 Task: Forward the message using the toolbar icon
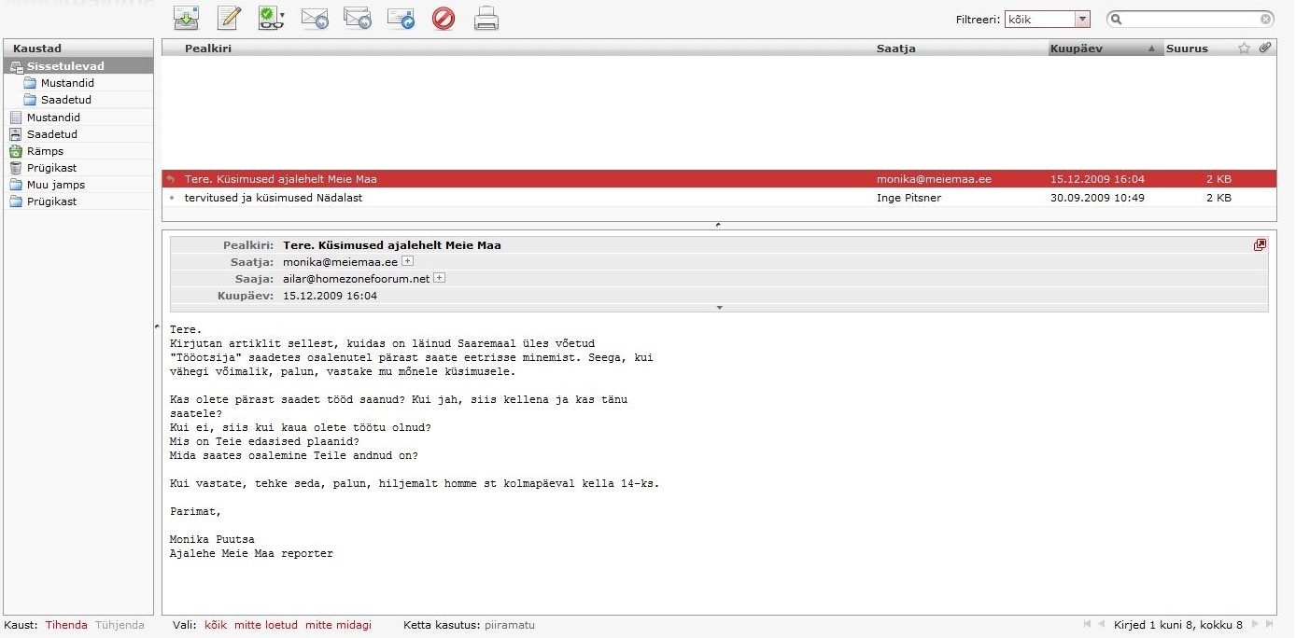(401, 18)
